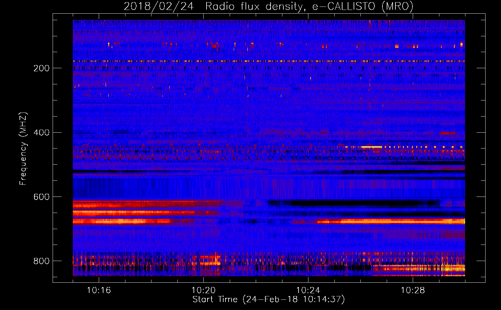Click the 400 frequency tick label
Viewport: 501px width, 310px height.
point(41,133)
